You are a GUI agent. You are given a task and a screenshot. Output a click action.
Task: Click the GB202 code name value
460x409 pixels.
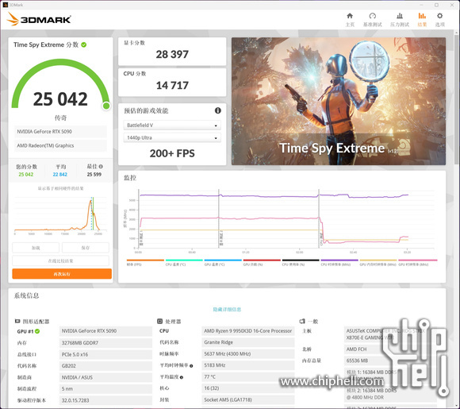coord(105,366)
